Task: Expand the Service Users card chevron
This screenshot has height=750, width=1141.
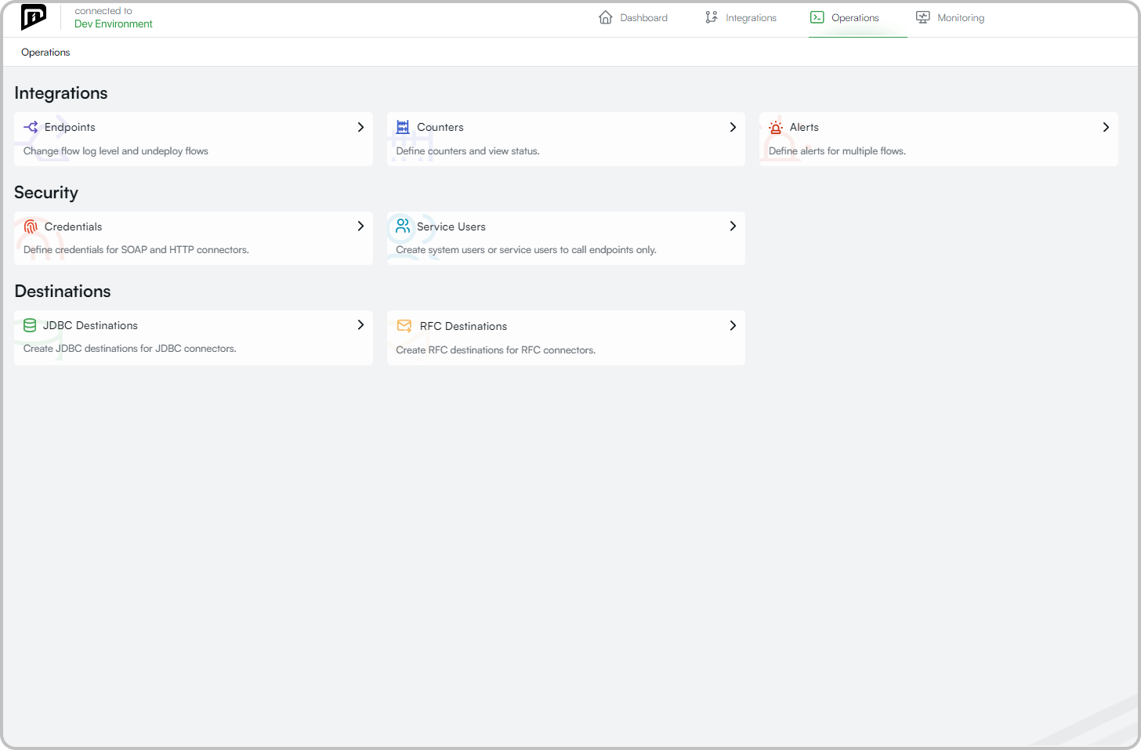Action: pyautogui.click(x=733, y=226)
